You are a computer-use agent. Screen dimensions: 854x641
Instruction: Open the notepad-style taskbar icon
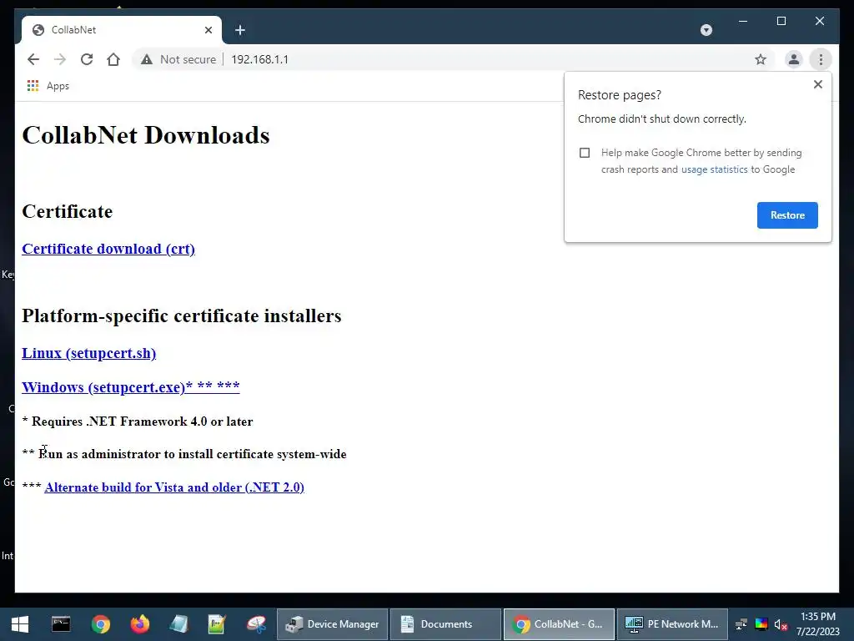click(x=178, y=624)
